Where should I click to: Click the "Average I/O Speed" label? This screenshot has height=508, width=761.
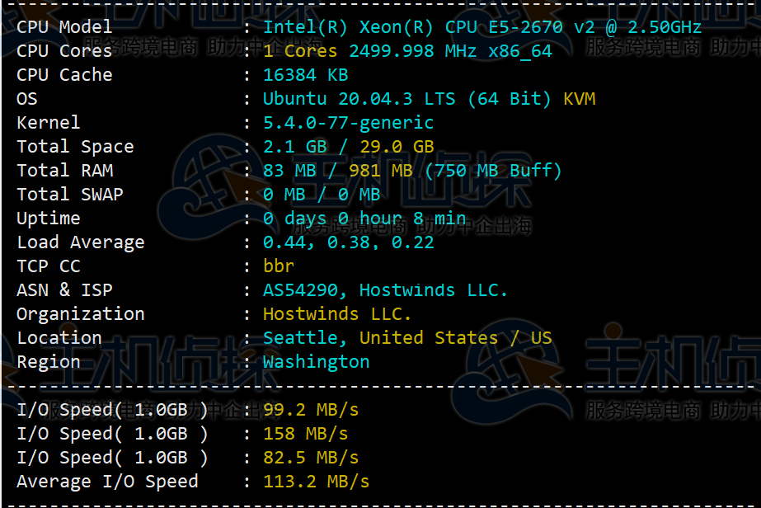pos(107,482)
